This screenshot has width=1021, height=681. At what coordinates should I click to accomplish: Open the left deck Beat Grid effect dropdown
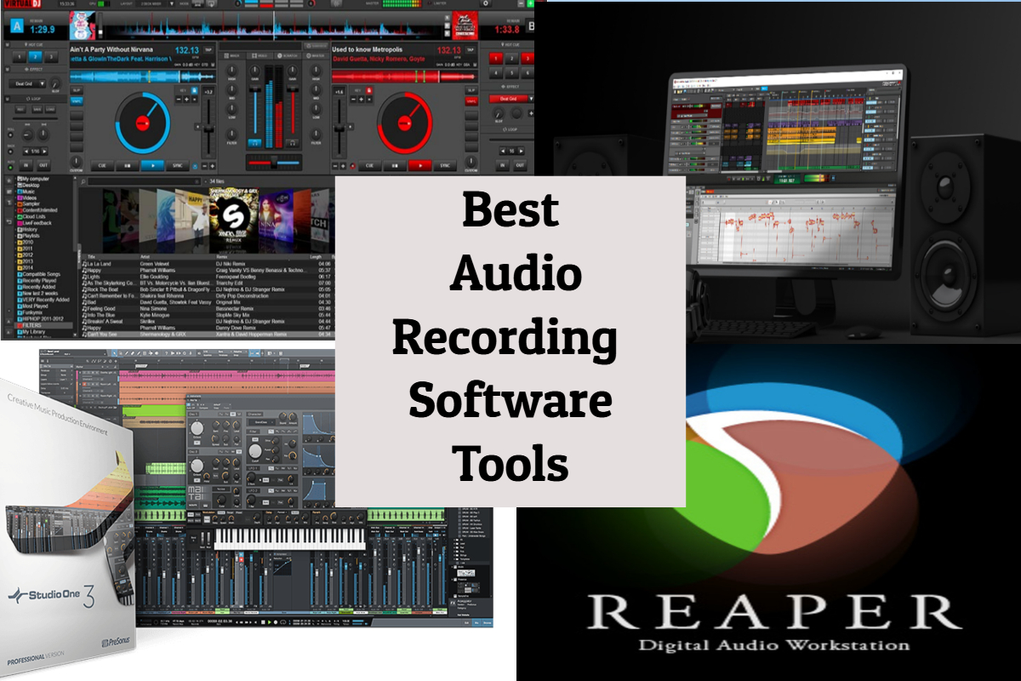27,83
